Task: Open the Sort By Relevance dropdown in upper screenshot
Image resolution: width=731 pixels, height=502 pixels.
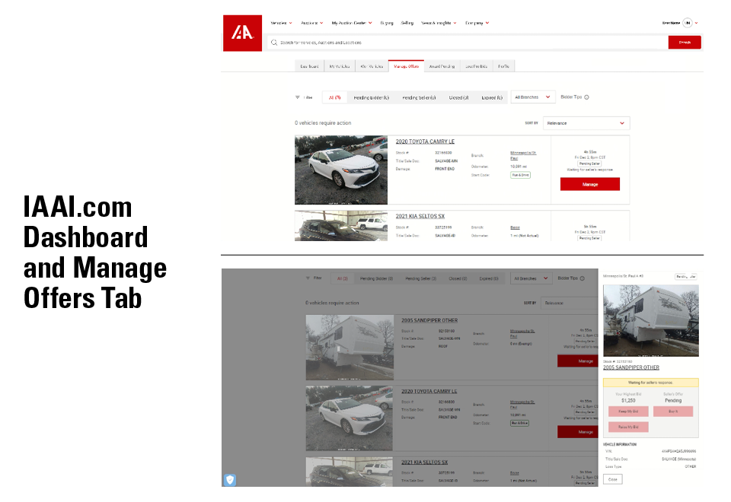Action: [586, 123]
